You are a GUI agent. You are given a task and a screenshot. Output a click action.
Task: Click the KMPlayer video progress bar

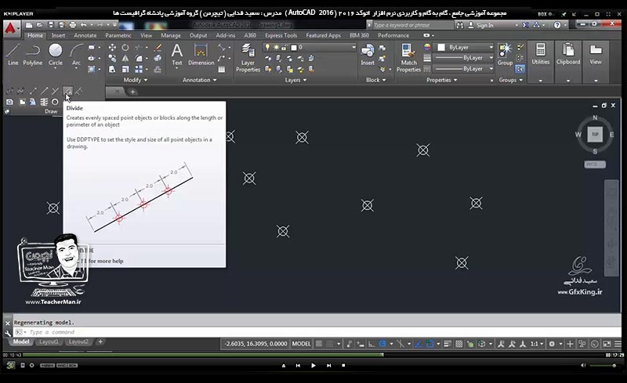click(x=313, y=355)
